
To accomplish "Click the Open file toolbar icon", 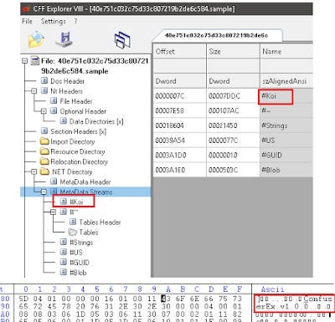I will 36,39.
